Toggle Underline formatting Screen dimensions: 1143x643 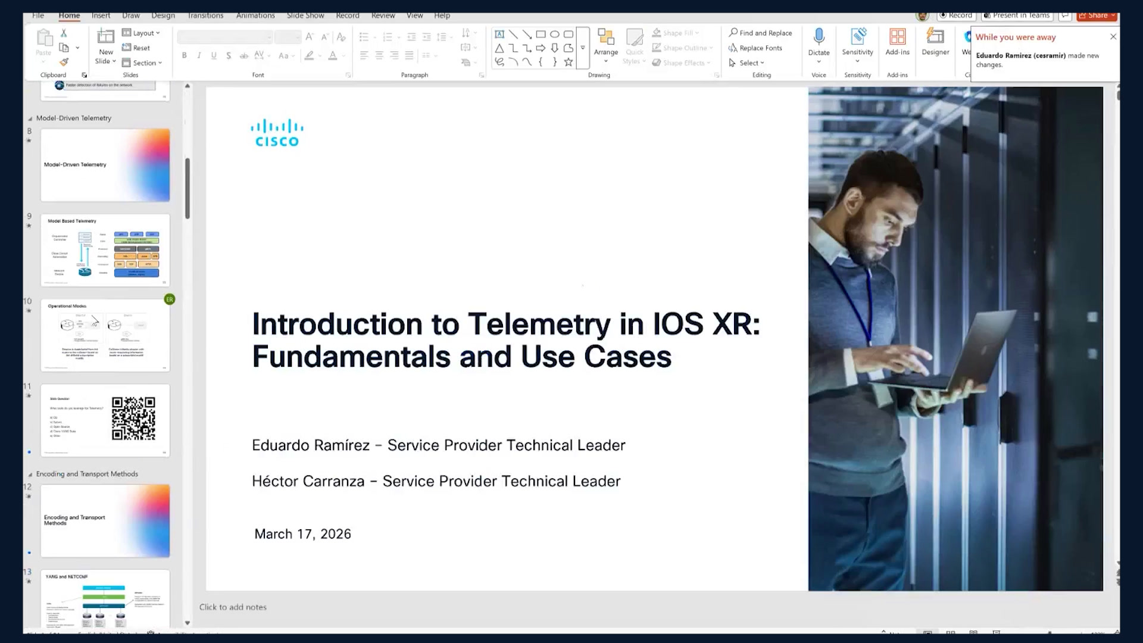(214, 55)
